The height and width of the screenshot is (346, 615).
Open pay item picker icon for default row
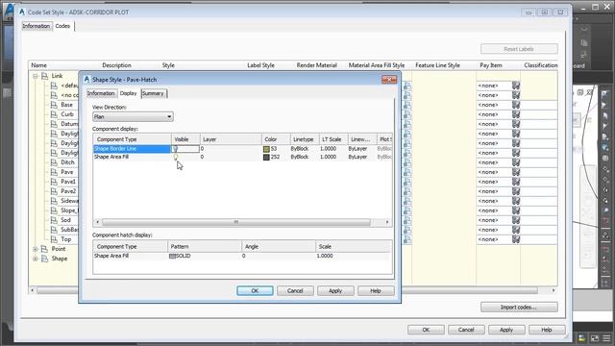coord(516,86)
